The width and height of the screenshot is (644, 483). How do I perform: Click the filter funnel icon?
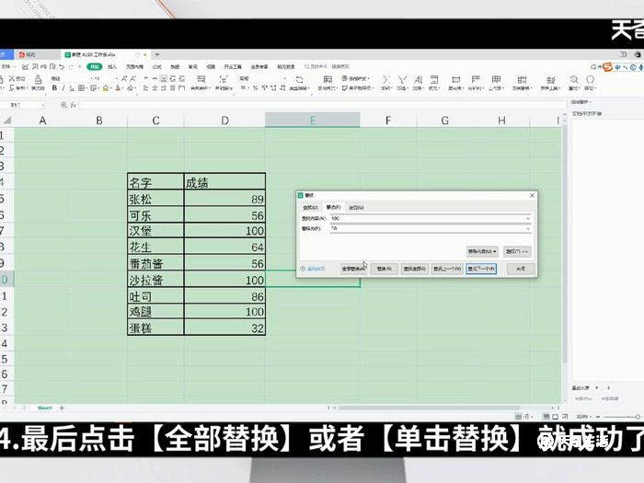(x=402, y=80)
